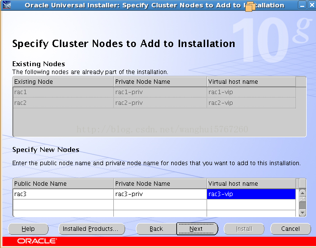316x248 pixels.
Task: Click Private Node Name header in existing nodes table
Action: [x=160, y=82]
